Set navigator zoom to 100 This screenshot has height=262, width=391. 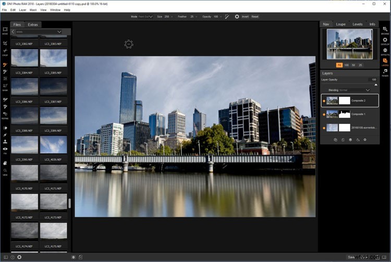(x=346, y=65)
